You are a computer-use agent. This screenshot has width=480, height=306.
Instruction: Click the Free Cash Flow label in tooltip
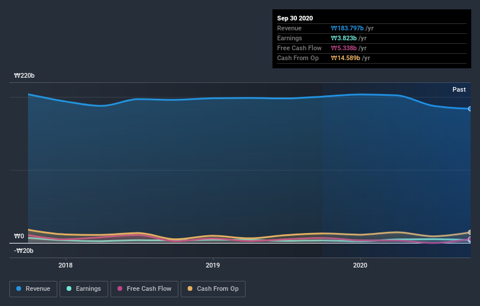point(299,48)
